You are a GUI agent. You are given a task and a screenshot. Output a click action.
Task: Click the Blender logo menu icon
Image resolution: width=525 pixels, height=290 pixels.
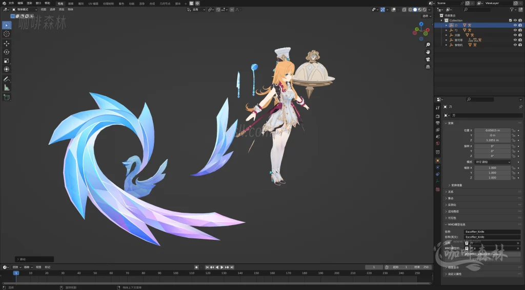pos(4,3)
